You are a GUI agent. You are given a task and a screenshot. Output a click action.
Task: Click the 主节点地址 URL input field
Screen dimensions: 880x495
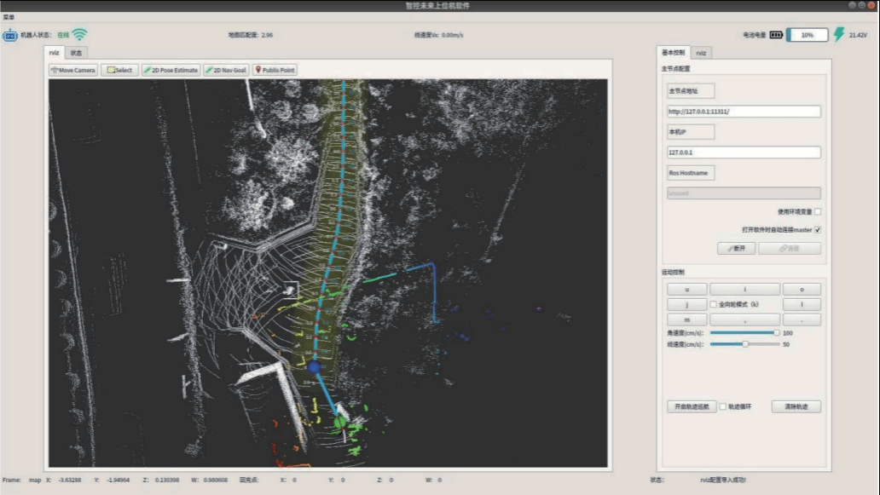744,112
